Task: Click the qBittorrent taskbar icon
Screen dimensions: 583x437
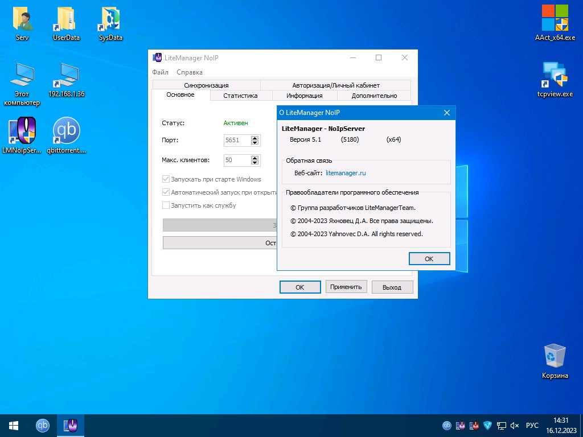Action: [x=43, y=426]
